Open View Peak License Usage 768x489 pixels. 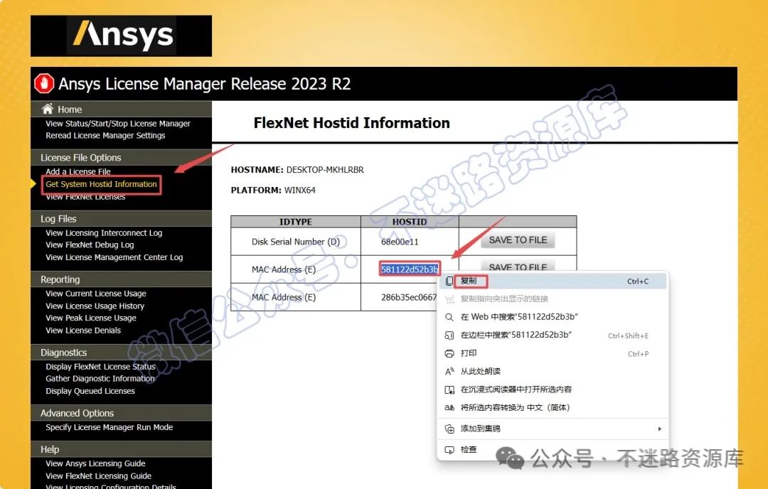(x=91, y=318)
